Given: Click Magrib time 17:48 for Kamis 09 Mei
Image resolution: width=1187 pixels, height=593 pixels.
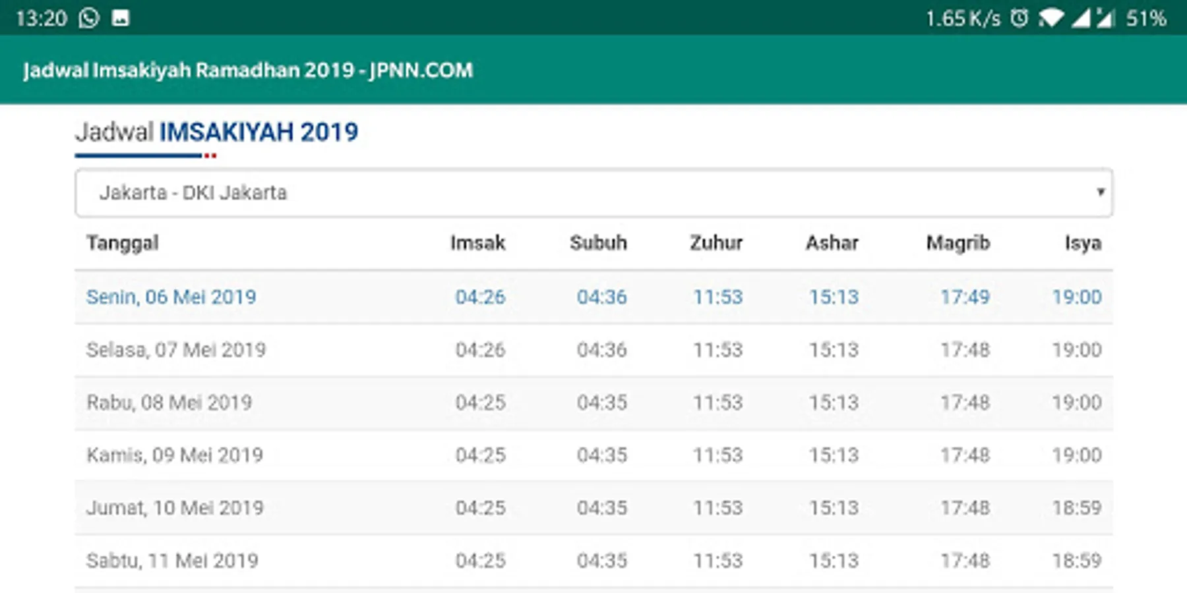Looking at the screenshot, I should 965,455.
